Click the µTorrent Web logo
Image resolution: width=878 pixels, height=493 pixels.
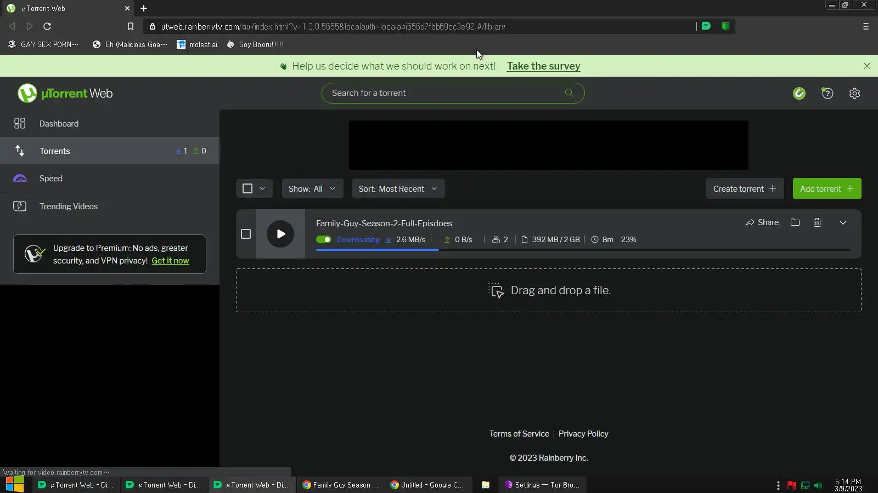(65, 93)
